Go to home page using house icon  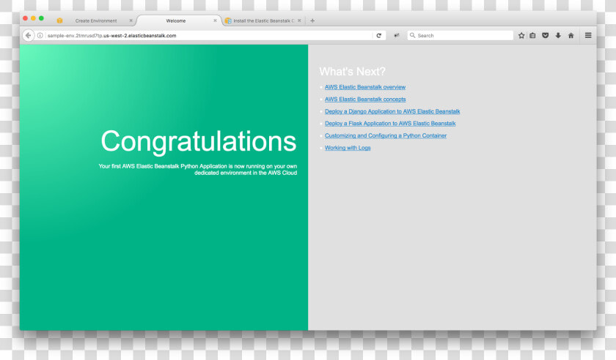[571, 35]
